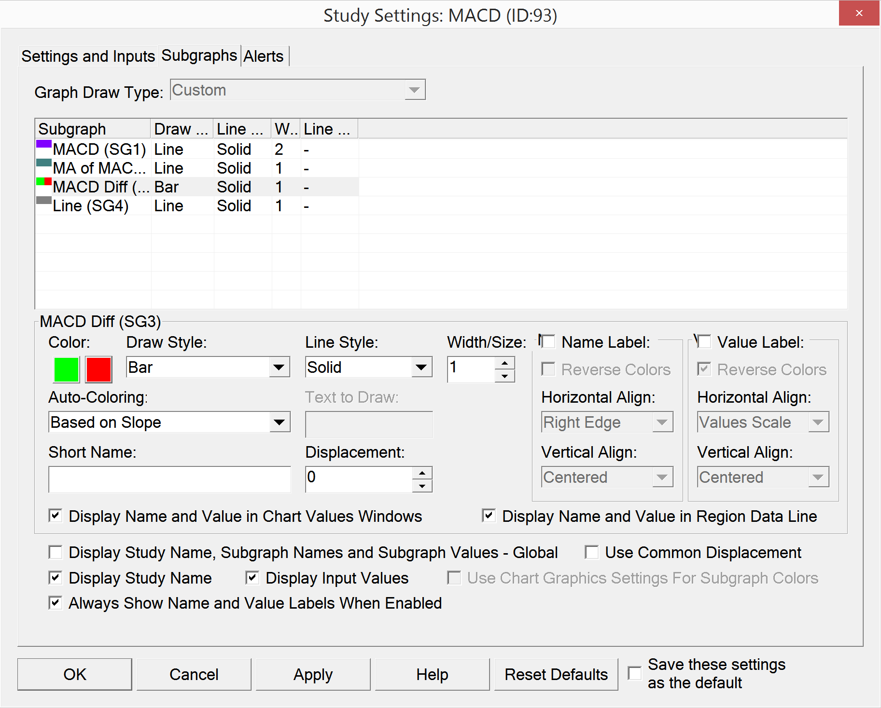881x708 pixels.
Task: Click the teal MA of MACD color icon
Action: tap(44, 163)
